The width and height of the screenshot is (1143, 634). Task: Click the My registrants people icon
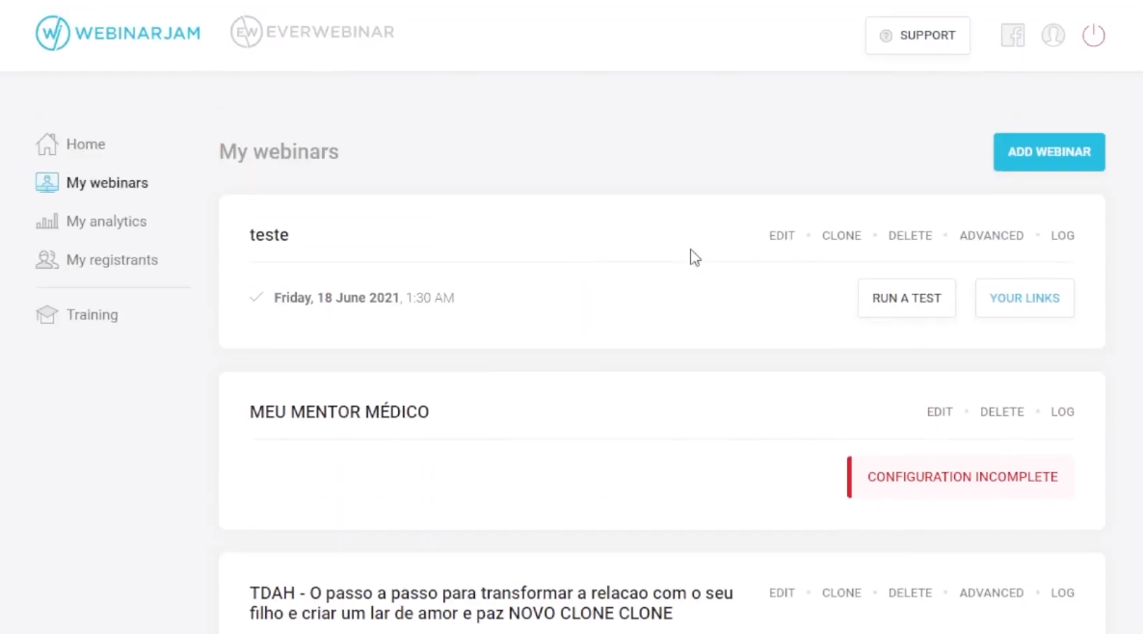[46, 259]
